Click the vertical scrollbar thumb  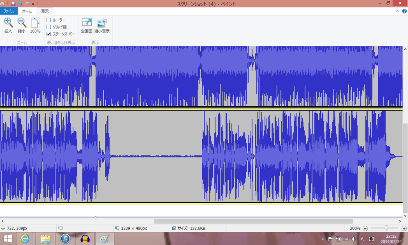pos(405,168)
